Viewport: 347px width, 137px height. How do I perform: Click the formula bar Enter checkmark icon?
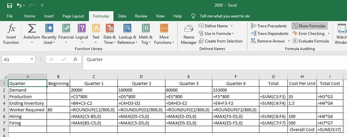(64, 59)
